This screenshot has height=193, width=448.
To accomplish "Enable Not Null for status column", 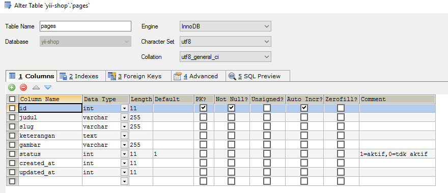I will (232, 154).
